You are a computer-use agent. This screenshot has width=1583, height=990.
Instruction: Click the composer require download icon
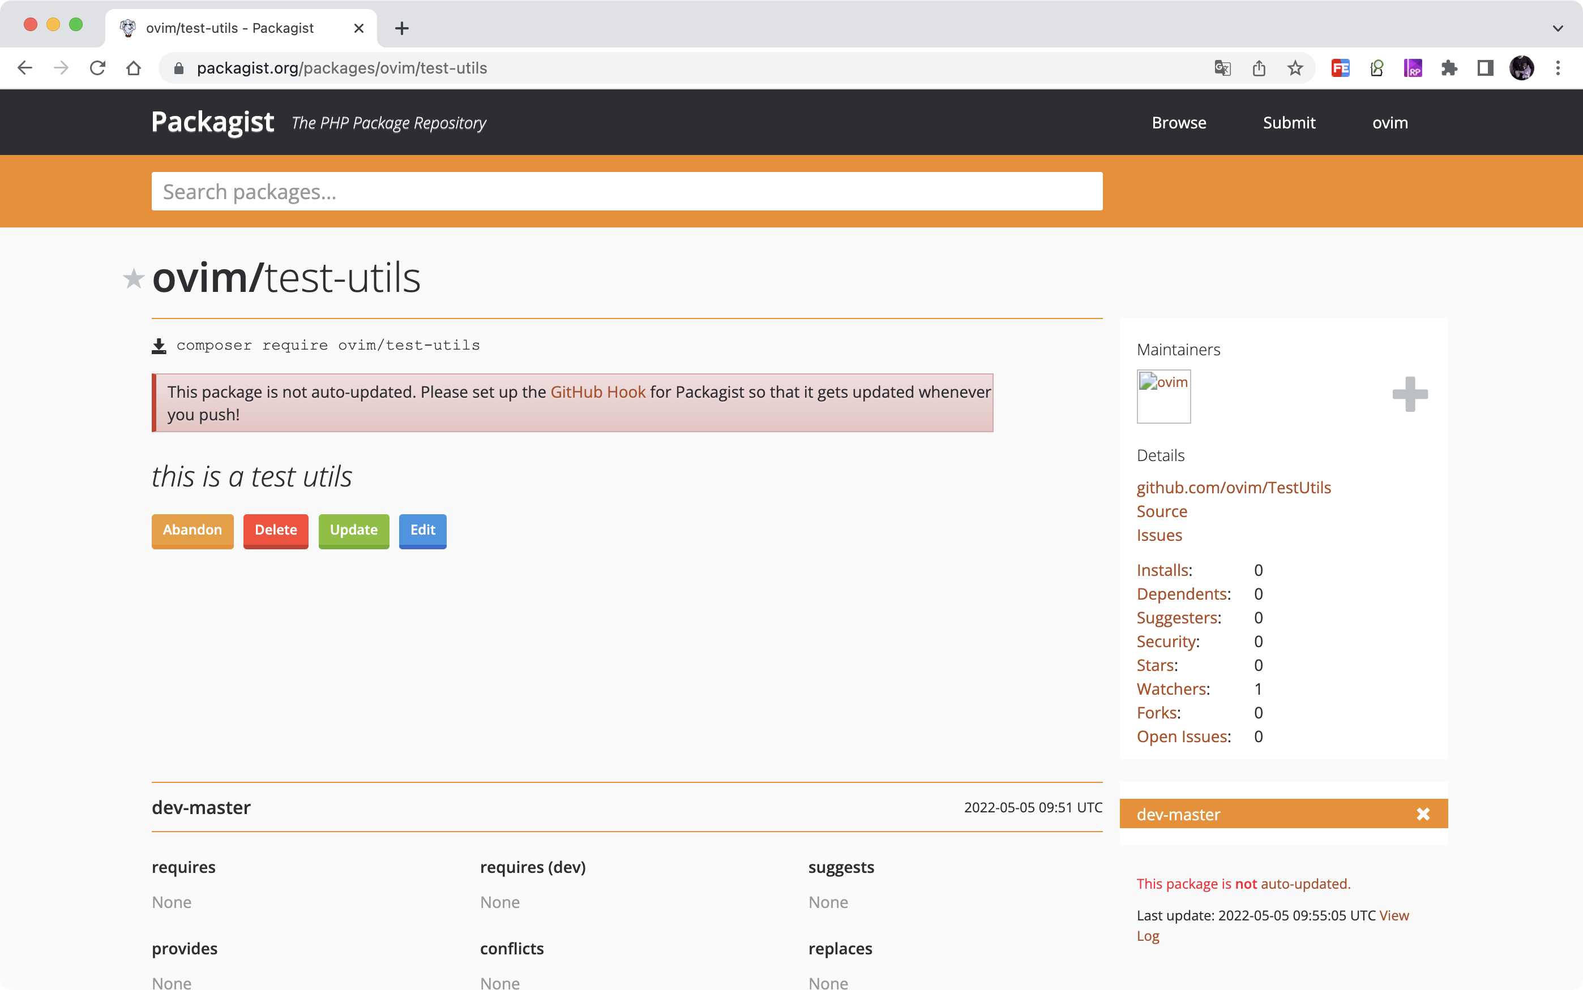click(x=159, y=346)
